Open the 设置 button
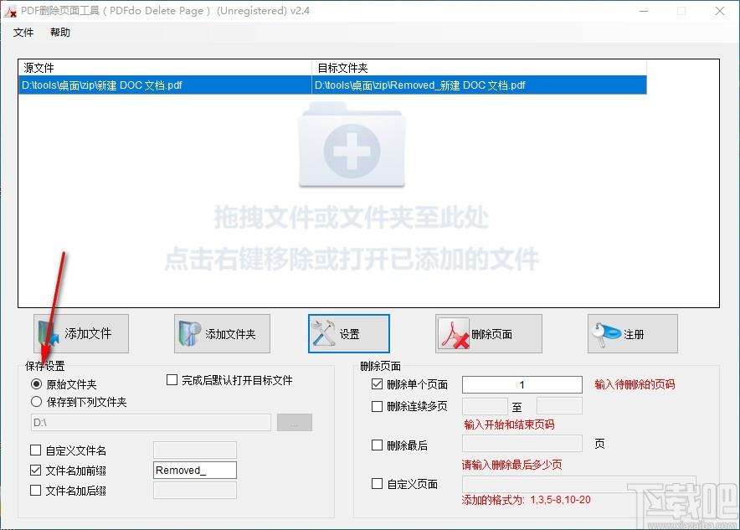 pyautogui.click(x=349, y=334)
